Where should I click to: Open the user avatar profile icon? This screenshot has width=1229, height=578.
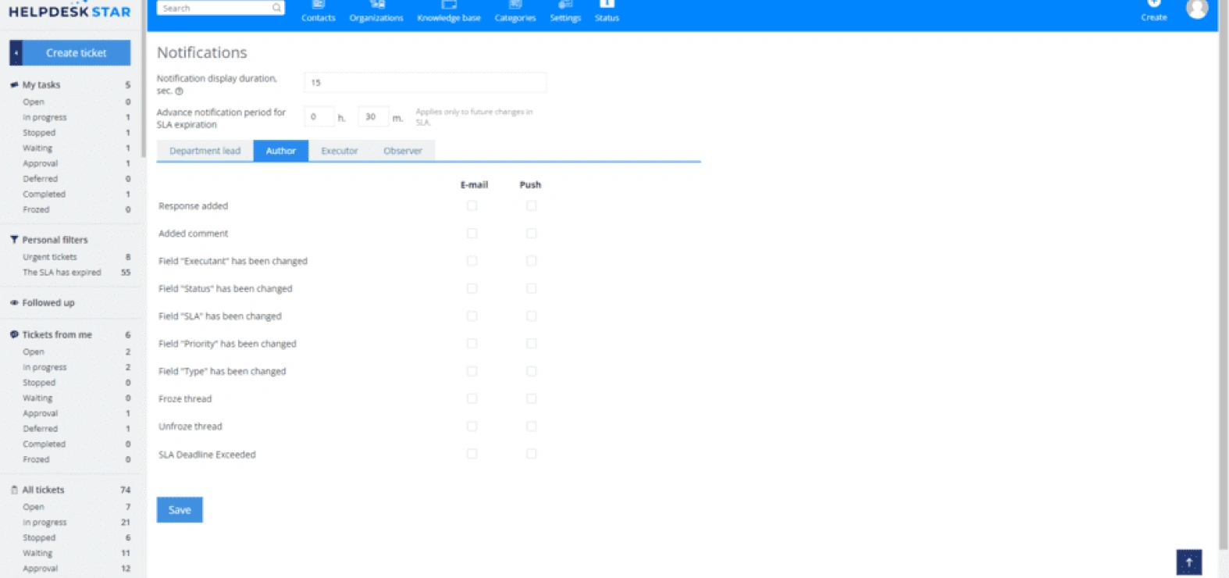1197,8
